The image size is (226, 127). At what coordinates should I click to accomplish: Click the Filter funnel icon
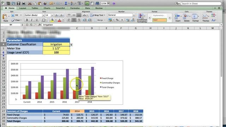click(79, 3)
